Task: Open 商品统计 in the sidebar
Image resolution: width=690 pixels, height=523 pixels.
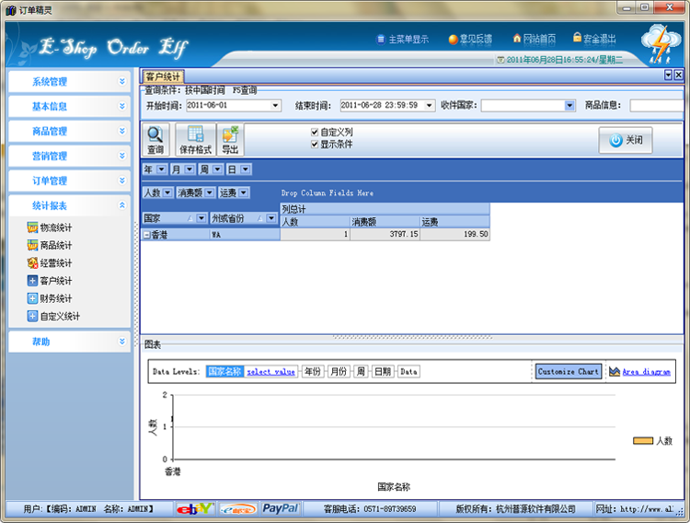Action: [x=50, y=245]
